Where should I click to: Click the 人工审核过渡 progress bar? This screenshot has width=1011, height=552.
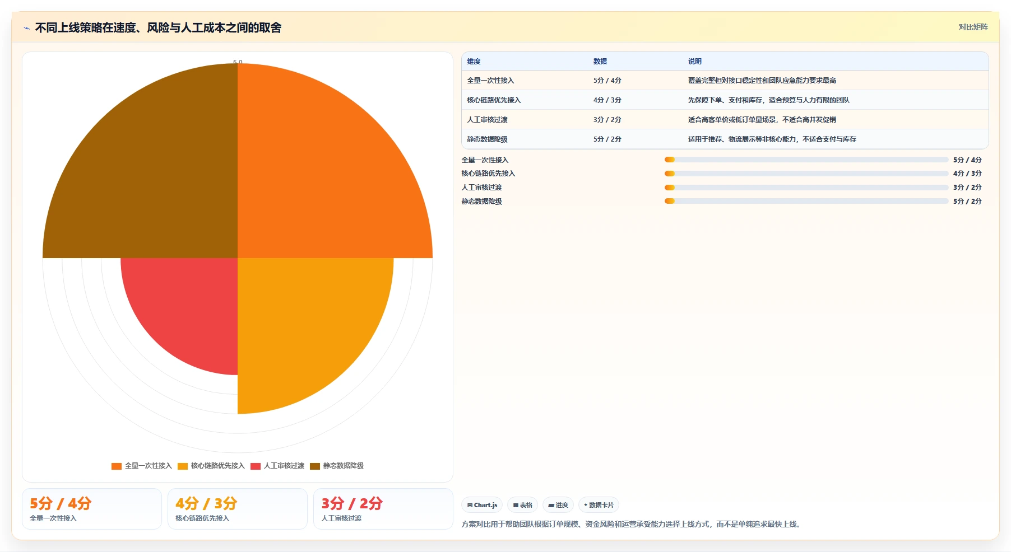point(806,188)
